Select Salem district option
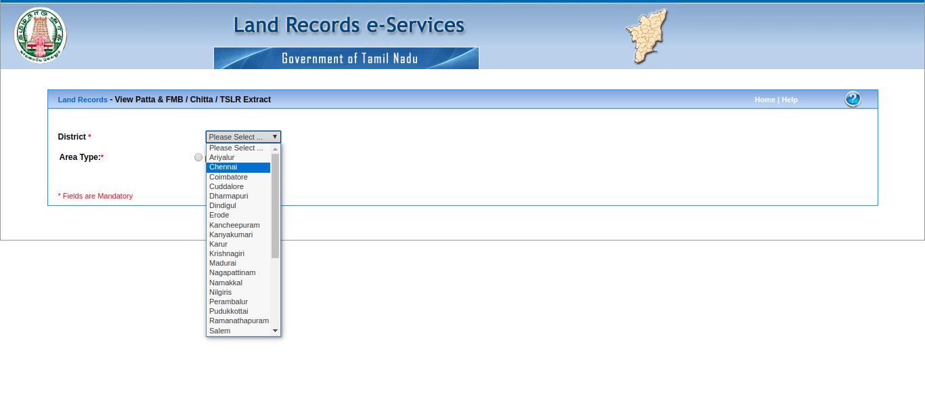 (x=238, y=331)
